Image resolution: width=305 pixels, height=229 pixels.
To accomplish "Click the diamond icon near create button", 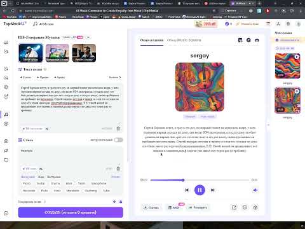I will [114, 202].
